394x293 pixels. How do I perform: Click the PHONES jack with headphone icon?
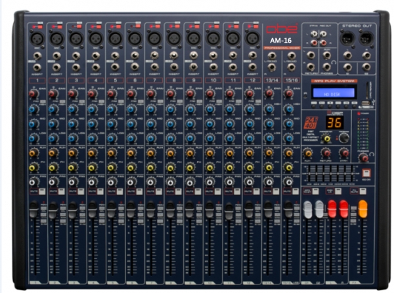click(326, 67)
